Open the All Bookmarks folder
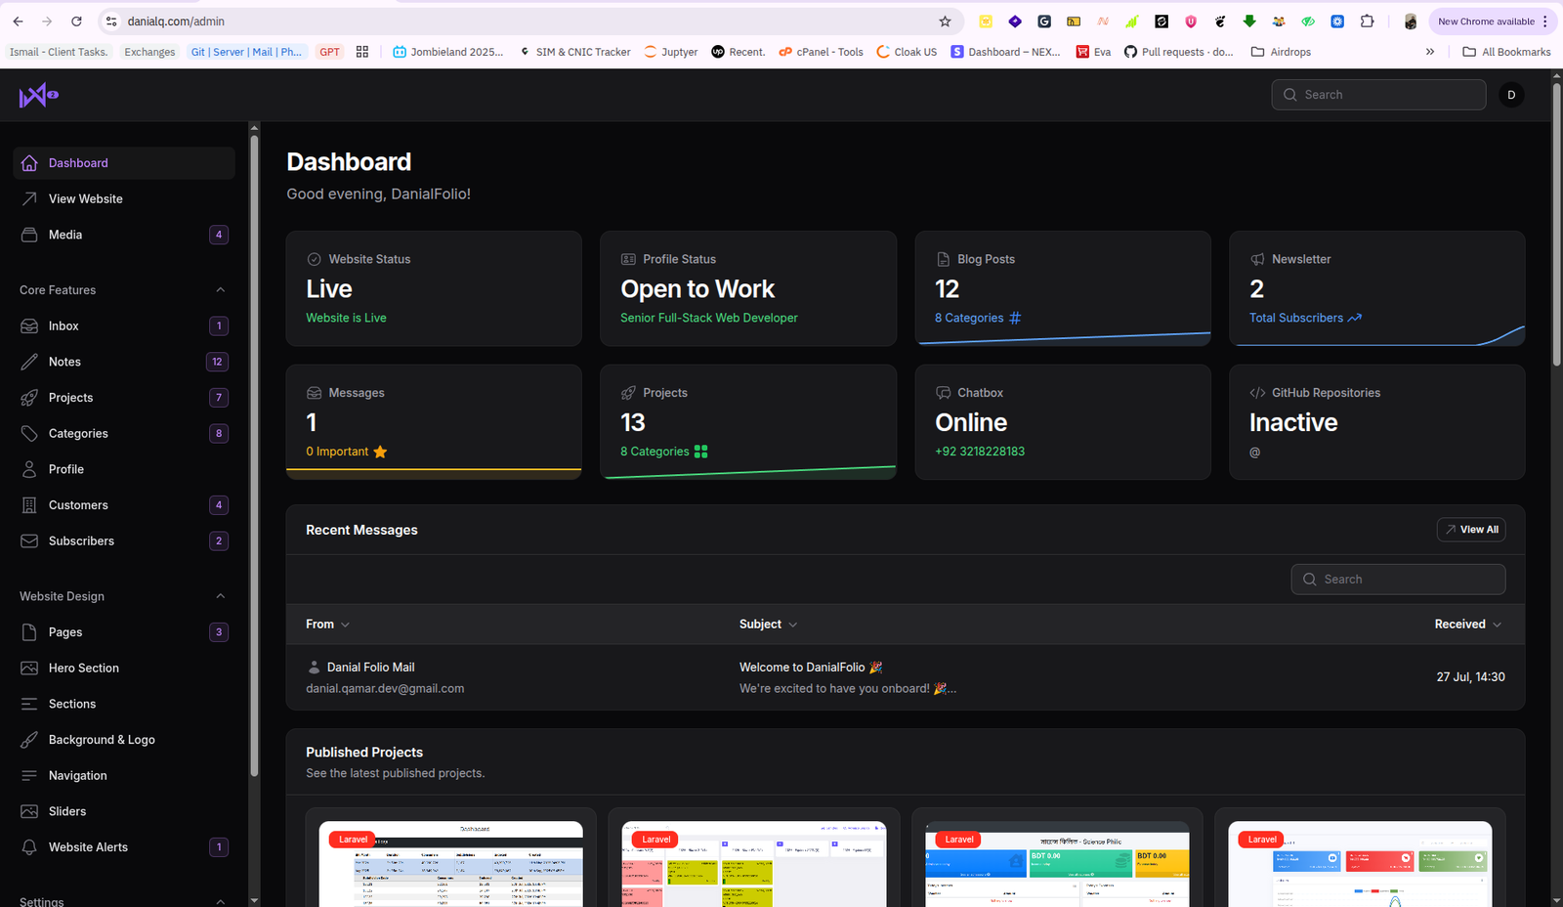1563x907 pixels. [x=1506, y=52]
